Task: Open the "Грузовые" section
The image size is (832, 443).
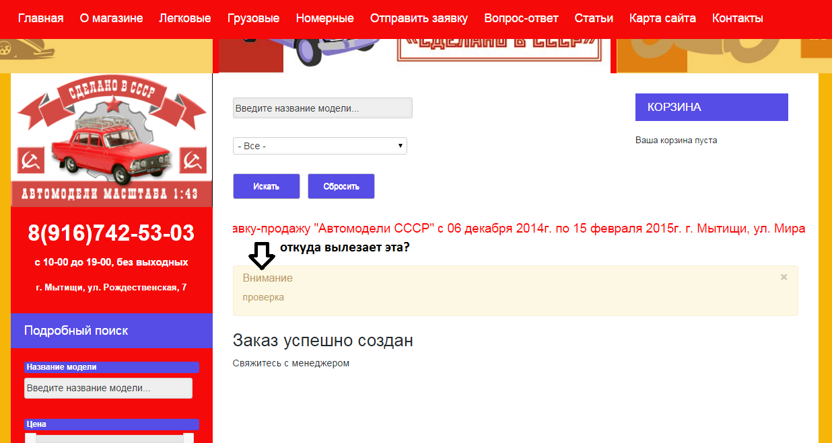Action: [x=253, y=18]
